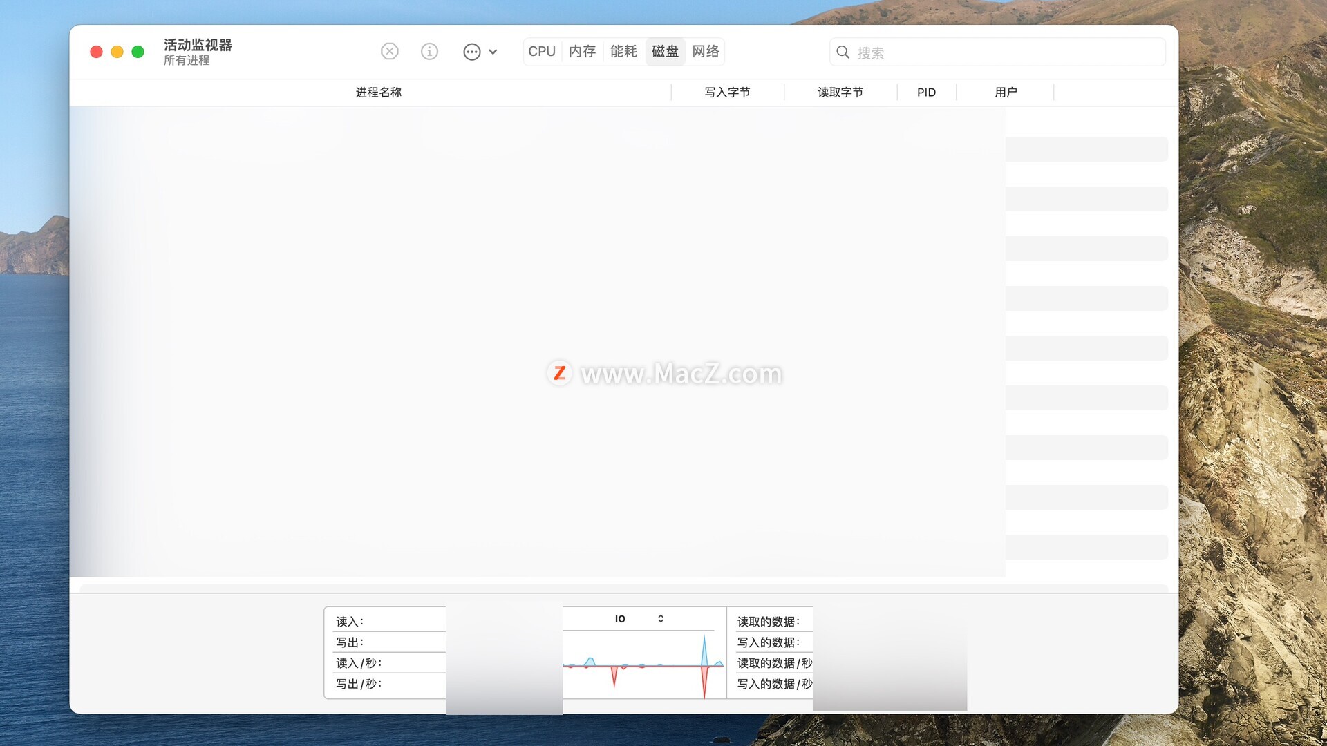Screen dimensions: 1327x746
Task: Select the 磁盘 tab
Action: click(x=665, y=52)
